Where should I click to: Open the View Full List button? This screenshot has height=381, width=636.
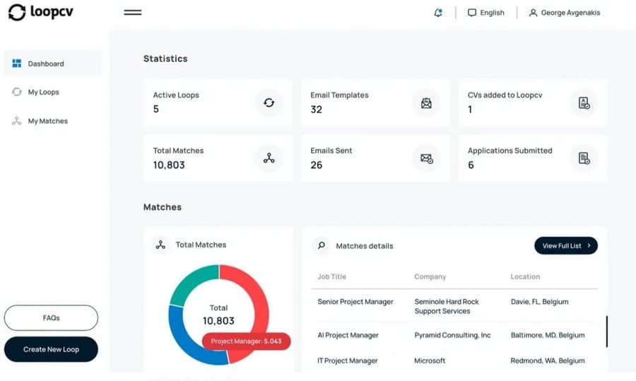(x=566, y=245)
